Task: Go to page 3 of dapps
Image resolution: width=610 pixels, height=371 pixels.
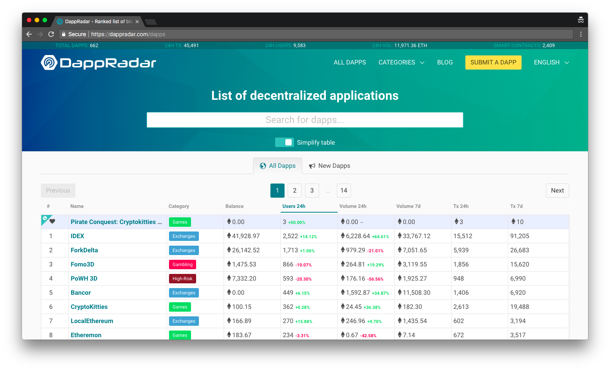Action: [x=312, y=191]
